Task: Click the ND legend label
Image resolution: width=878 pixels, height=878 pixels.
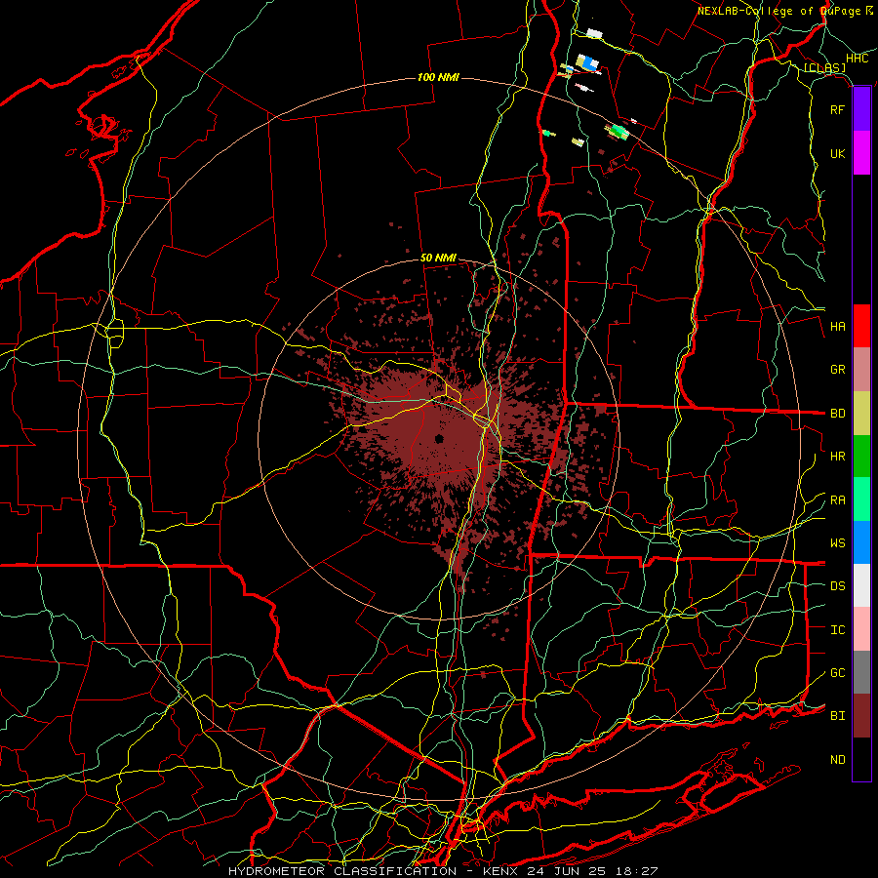Action: click(838, 759)
